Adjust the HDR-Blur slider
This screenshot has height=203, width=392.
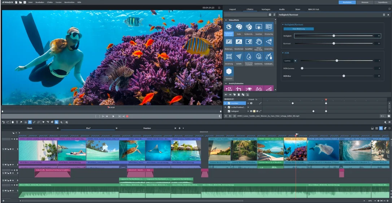point(337,75)
